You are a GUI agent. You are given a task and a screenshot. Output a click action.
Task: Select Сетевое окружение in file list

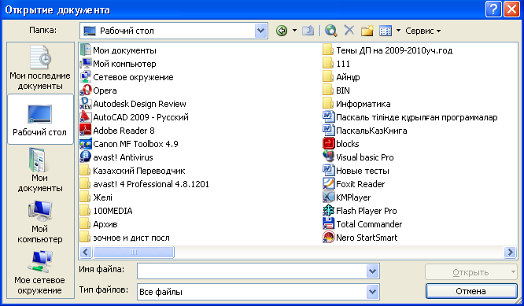(127, 77)
